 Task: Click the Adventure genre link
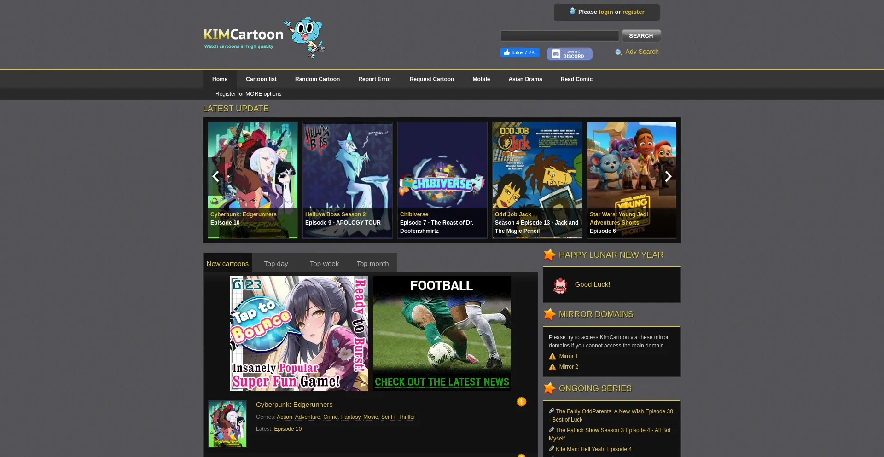tap(308, 417)
